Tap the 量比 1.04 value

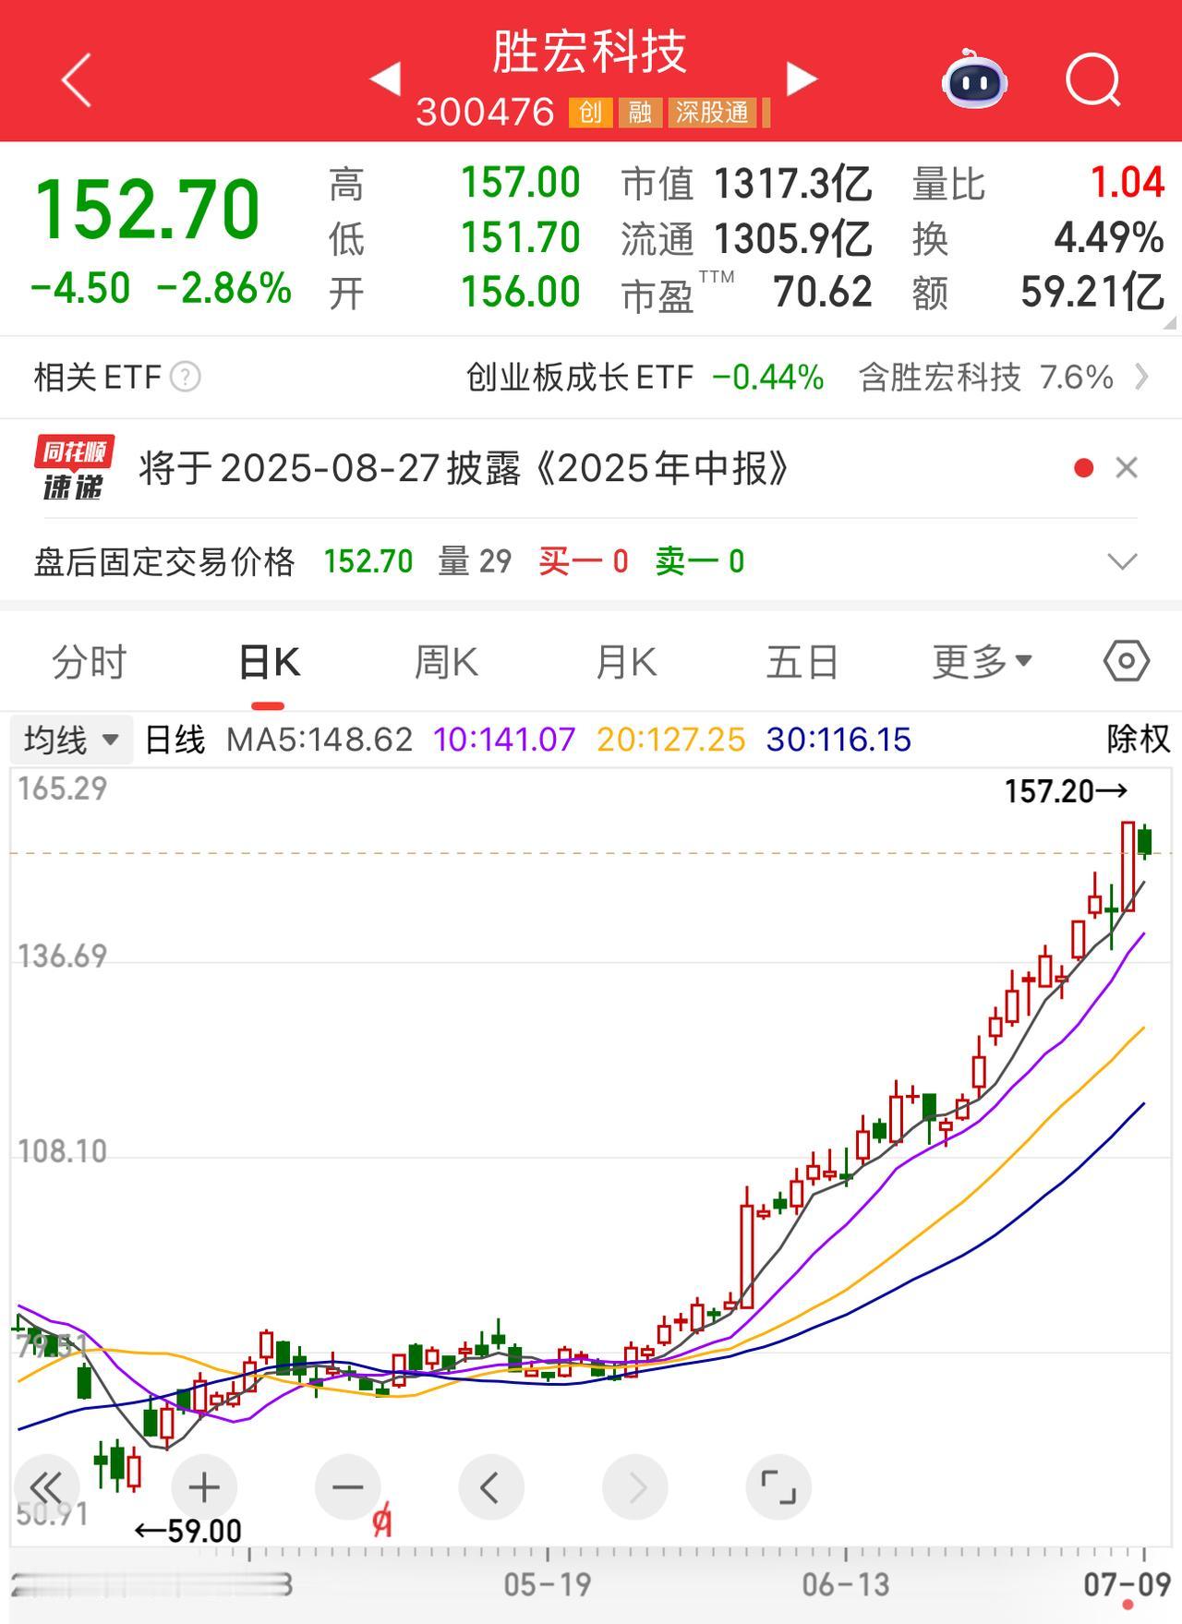1127,183
